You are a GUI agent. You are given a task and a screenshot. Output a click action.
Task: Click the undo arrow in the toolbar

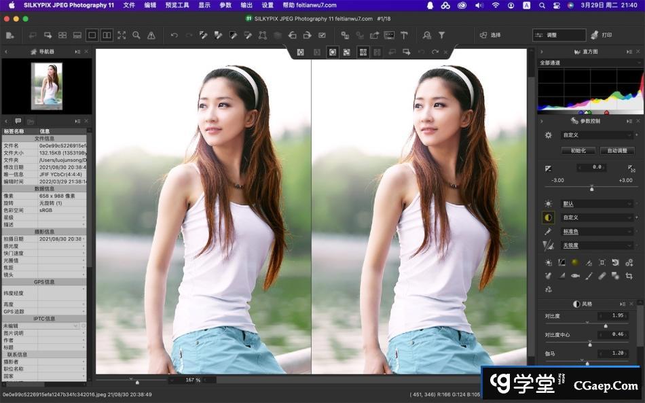coord(174,35)
